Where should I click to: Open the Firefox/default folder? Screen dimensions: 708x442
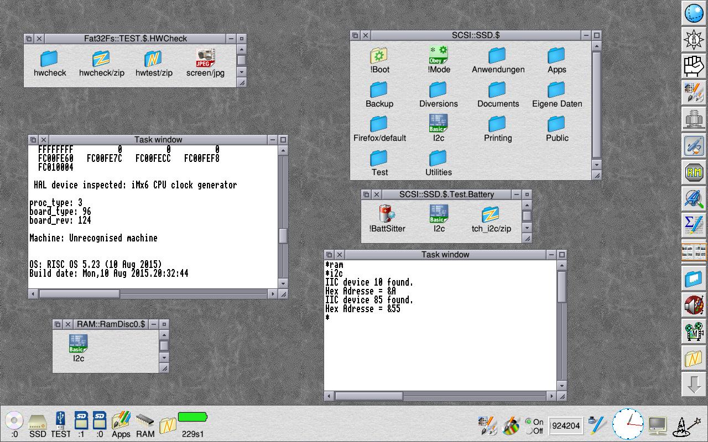point(379,123)
